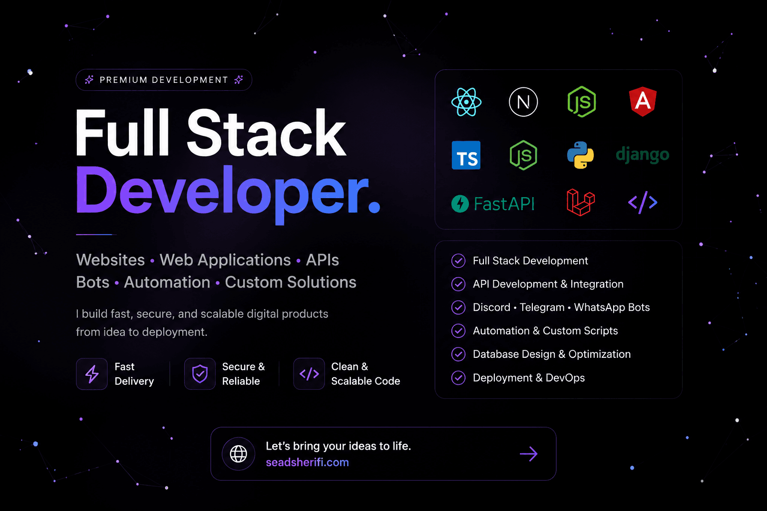Click the "Full Stack Development" list item text
767x511 pixels.
pyautogui.click(x=530, y=260)
